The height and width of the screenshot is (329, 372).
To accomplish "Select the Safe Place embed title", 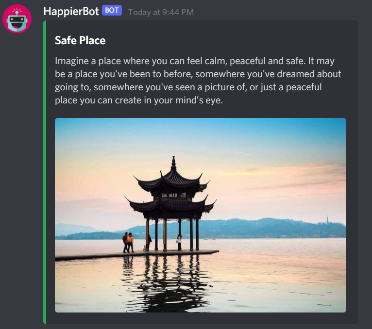I will coord(80,40).
